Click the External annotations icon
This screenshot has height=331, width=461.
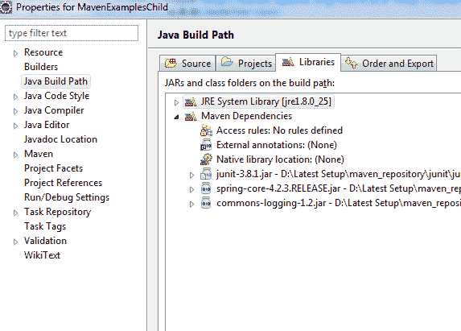[206, 145]
